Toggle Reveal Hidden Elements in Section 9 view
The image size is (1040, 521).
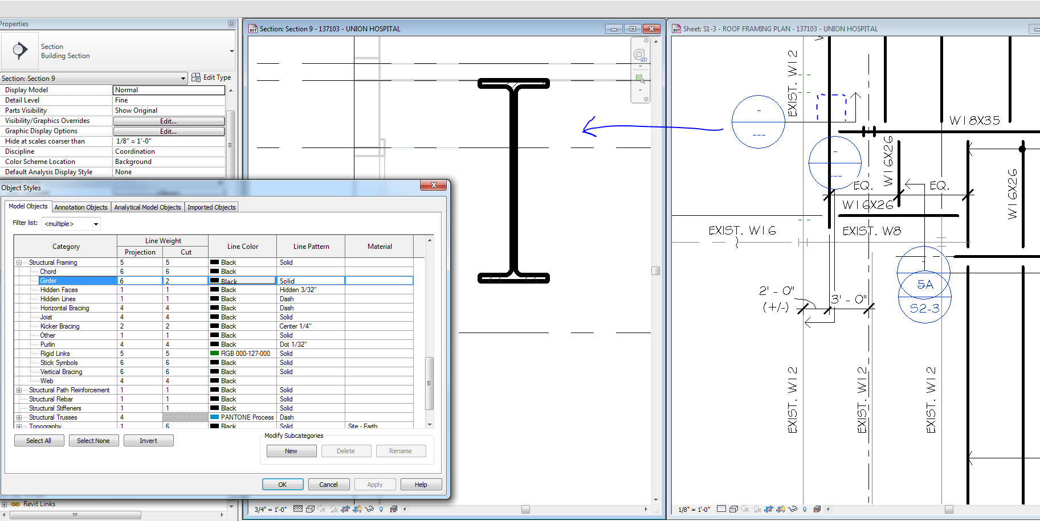[381, 509]
